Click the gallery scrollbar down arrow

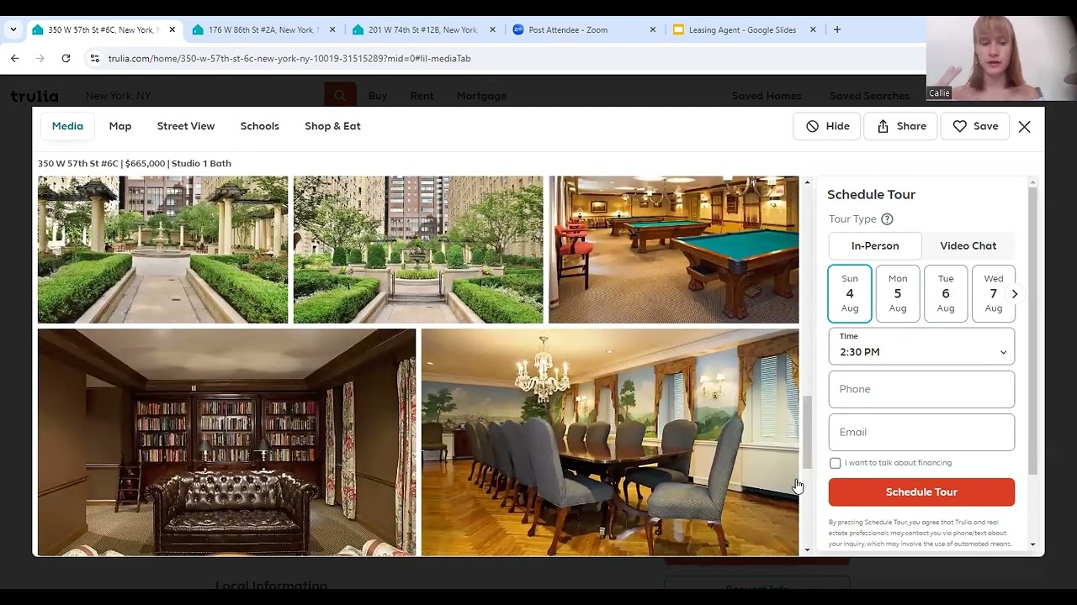click(x=808, y=550)
